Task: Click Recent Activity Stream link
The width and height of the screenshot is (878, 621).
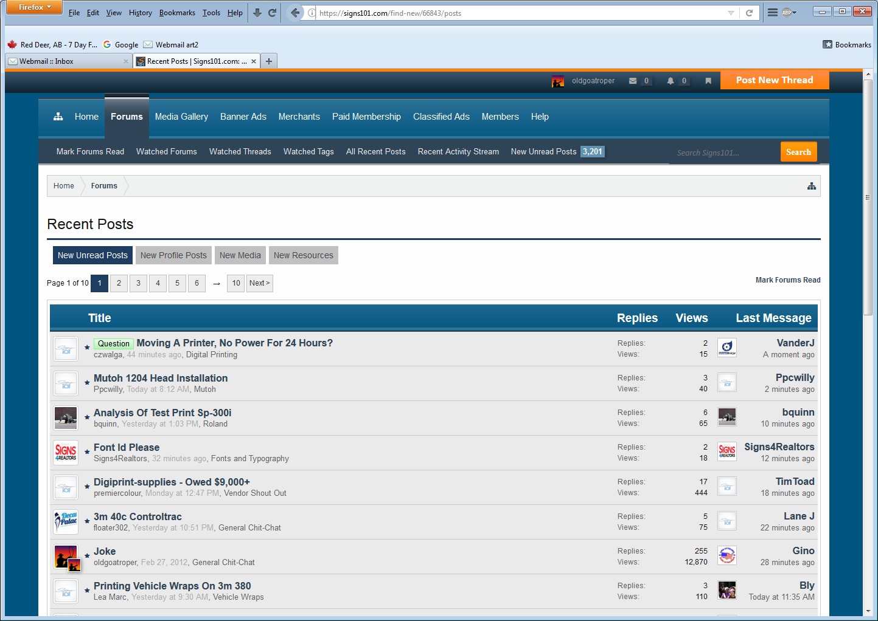Action: [x=458, y=152]
